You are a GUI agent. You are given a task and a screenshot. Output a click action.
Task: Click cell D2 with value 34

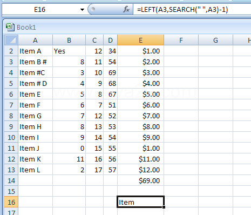110,51
